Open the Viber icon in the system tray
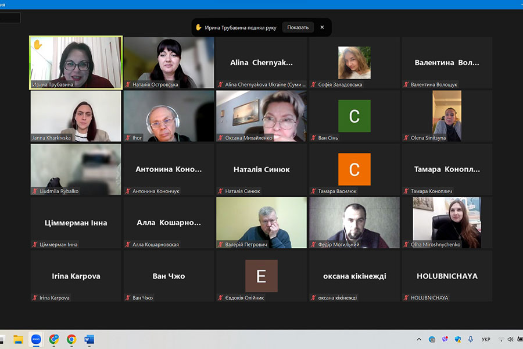 point(445,339)
